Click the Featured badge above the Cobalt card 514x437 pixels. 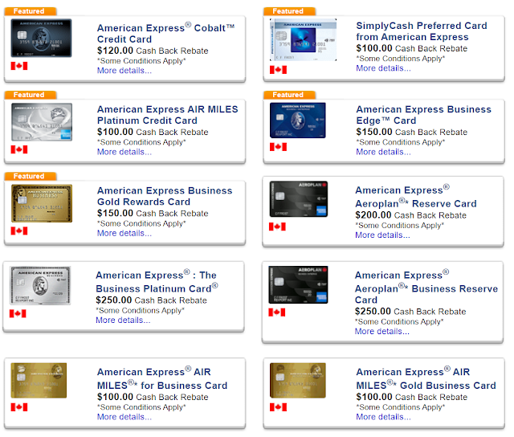31,11
